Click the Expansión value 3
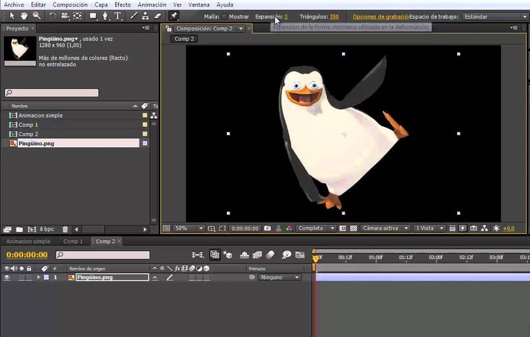Image resolution: width=530 pixels, height=337 pixels. [286, 16]
